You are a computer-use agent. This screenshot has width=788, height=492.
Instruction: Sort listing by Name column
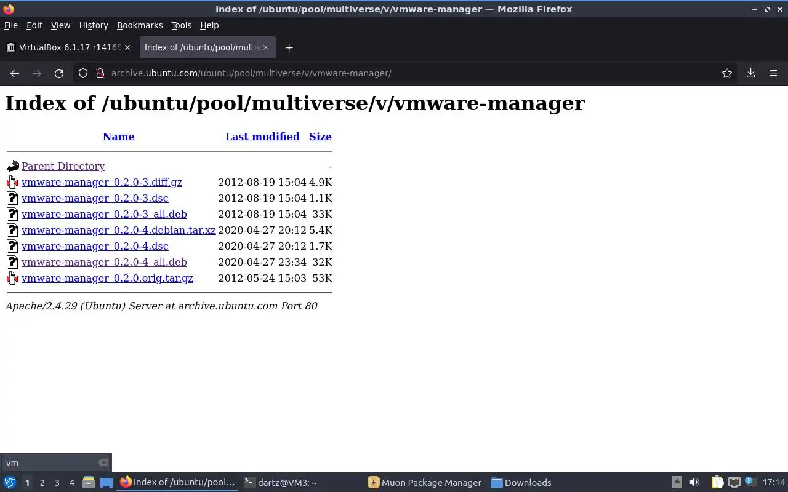click(x=119, y=137)
